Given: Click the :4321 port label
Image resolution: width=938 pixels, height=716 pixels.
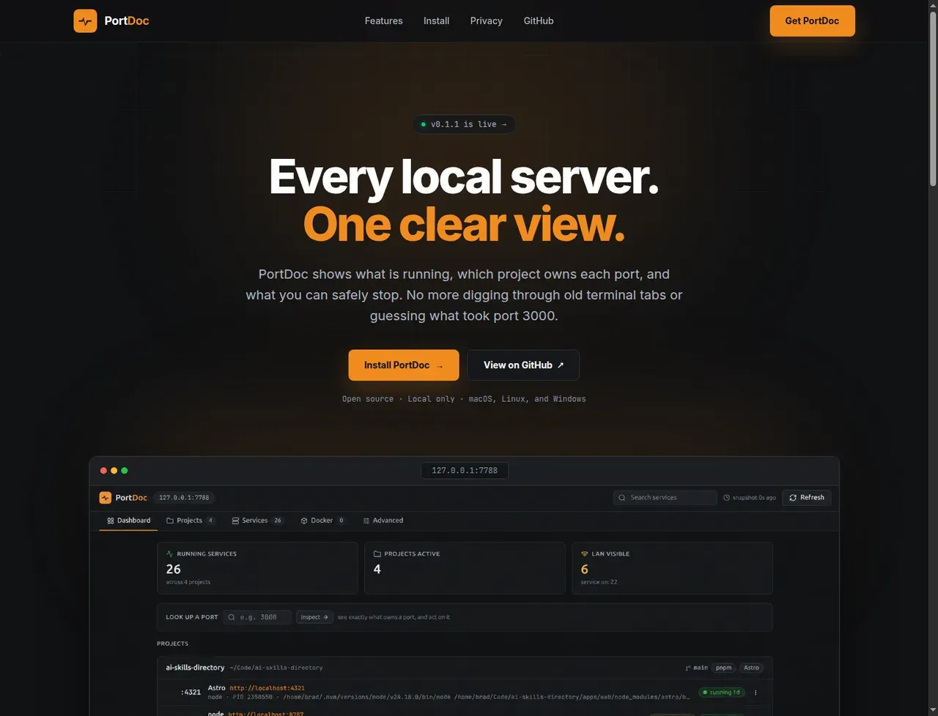Looking at the screenshot, I should [191, 693].
